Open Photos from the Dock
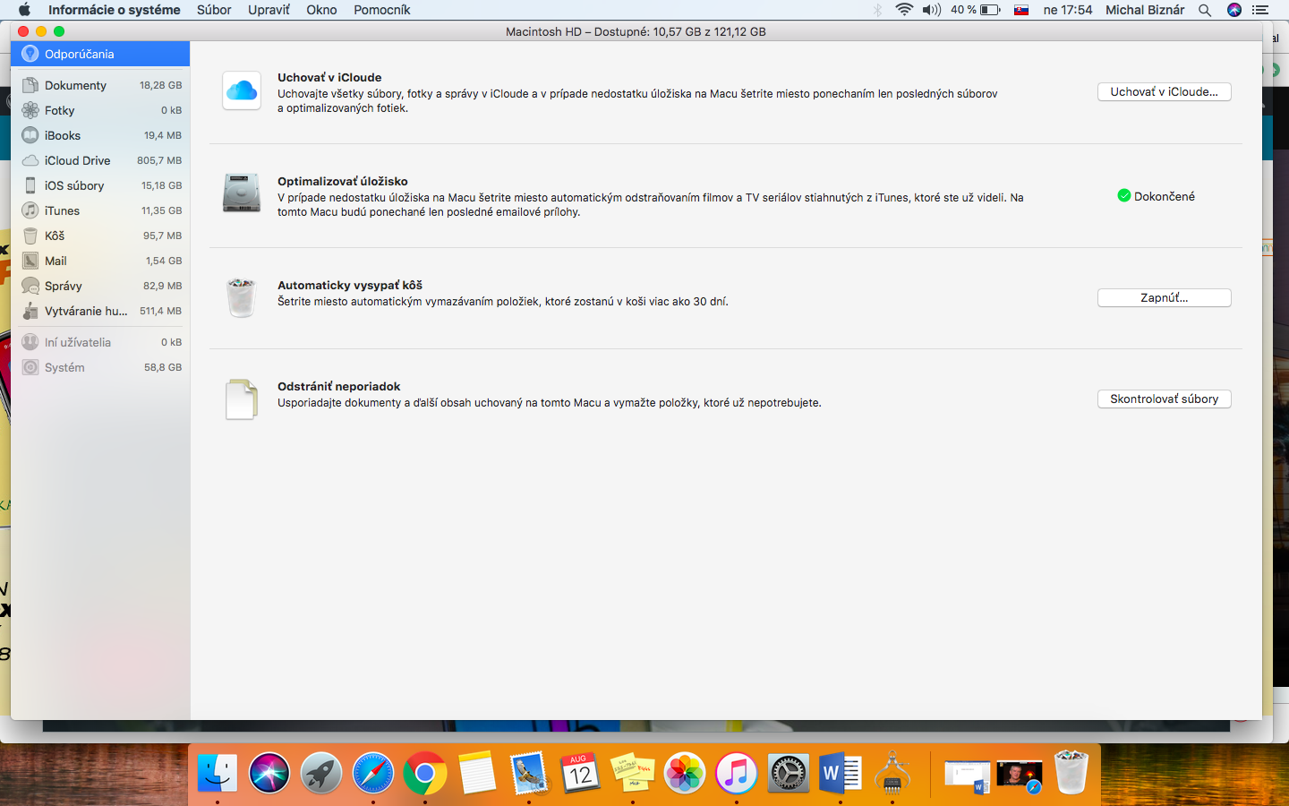The image size is (1289, 806). point(685,773)
